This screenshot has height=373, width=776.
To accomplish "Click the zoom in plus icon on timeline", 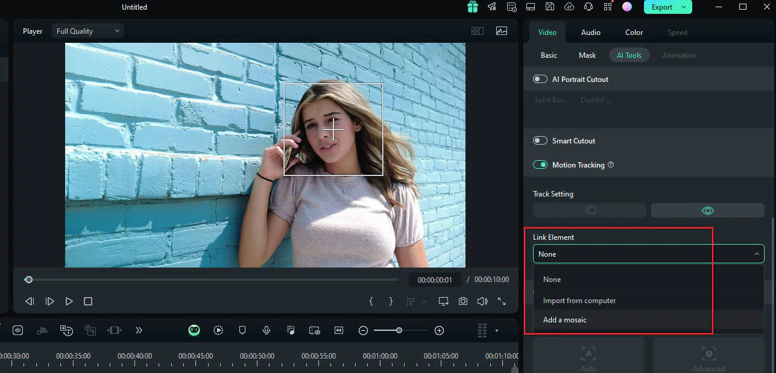I will coord(439,330).
